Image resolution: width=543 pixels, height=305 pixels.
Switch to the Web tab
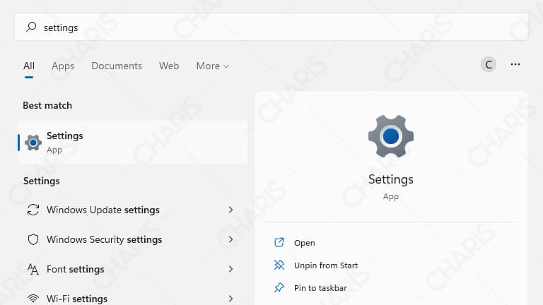coord(169,66)
